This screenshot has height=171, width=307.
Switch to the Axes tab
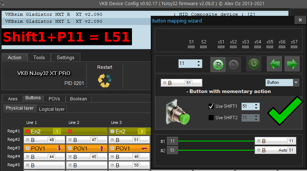13,99
